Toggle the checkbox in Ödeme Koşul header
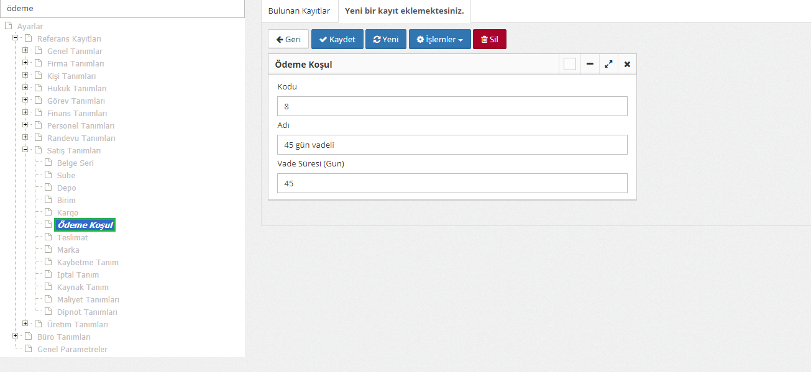This screenshot has width=811, height=372. (x=570, y=64)
